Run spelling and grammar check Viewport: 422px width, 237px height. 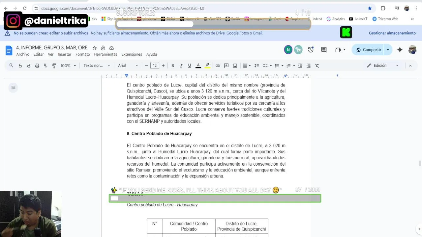point(45,66)
